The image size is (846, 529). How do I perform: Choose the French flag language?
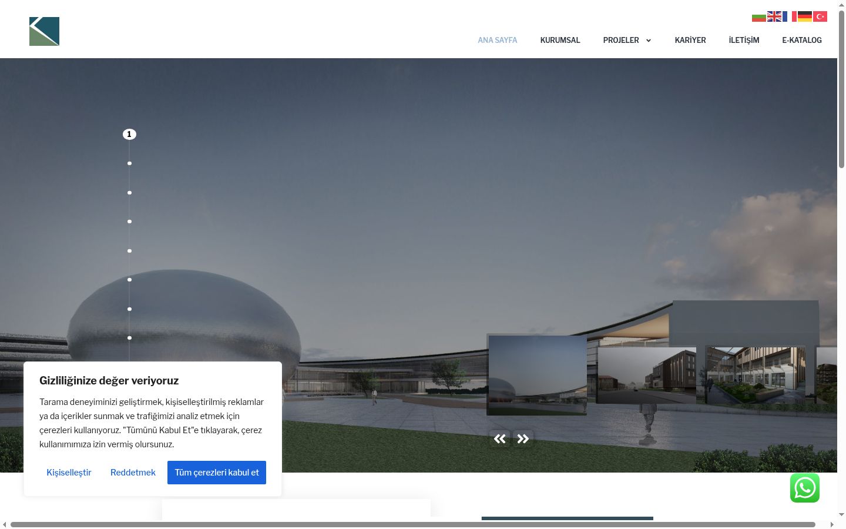click(x=790, y=16)
